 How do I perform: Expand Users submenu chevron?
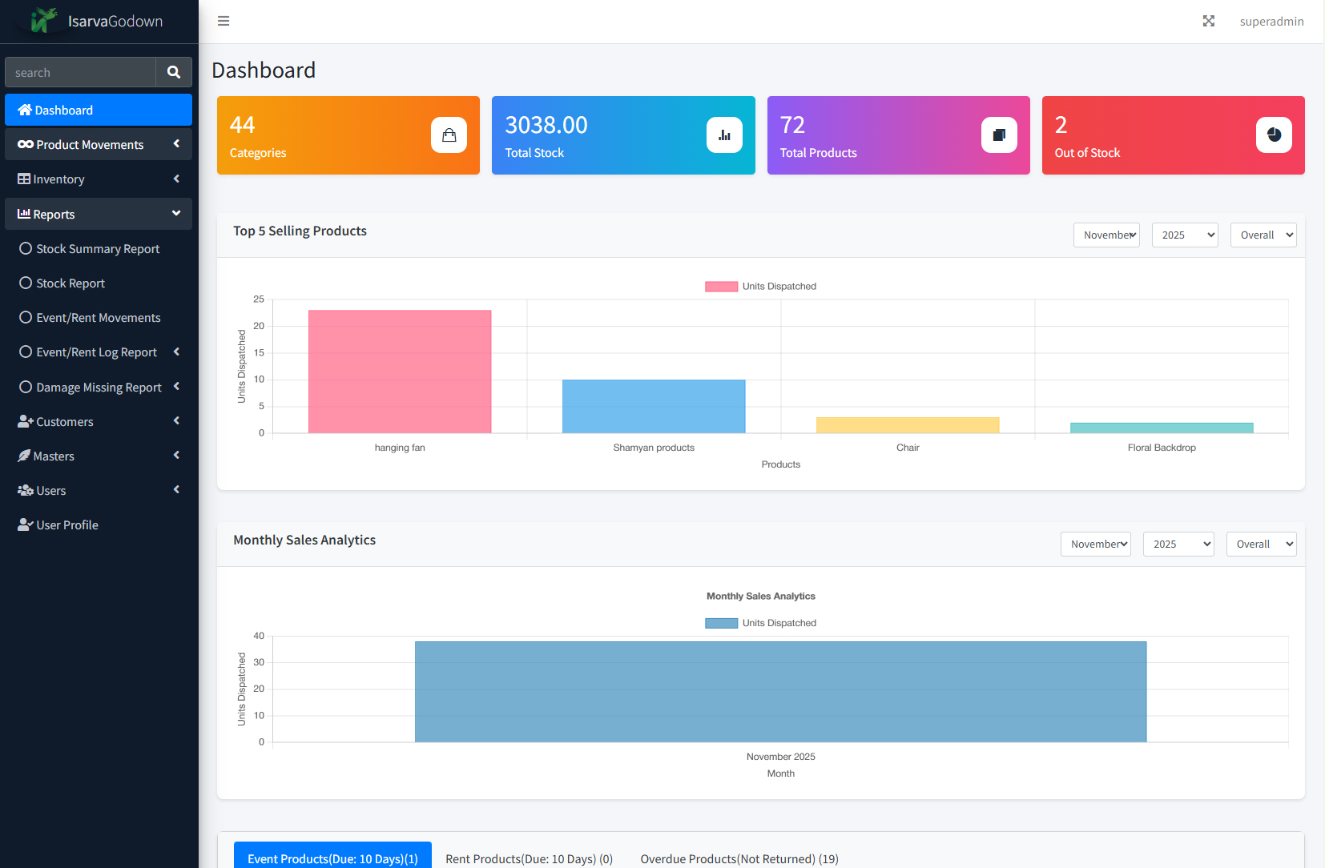[x=176, y=489]
